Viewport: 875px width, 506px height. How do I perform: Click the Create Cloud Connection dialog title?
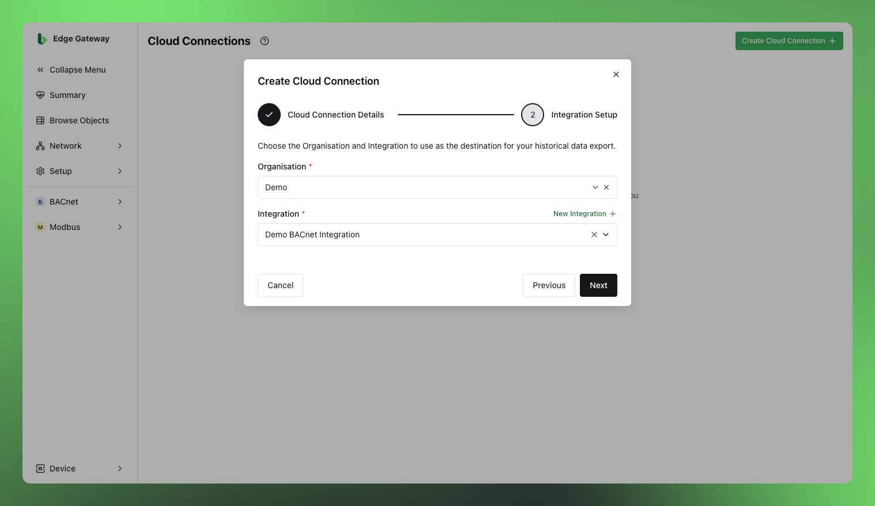pos(318,81)
